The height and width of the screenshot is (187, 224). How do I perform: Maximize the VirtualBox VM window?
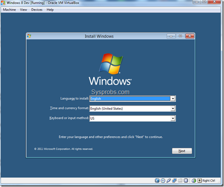click(x=204, y=2)
